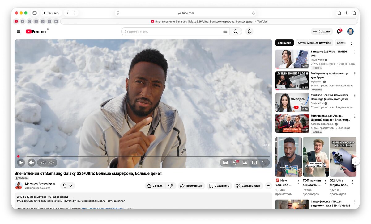Reload the page in the Safari address bar
This screenshot has width=371, height=224.
pyautogui.click(x=254, y=13)
